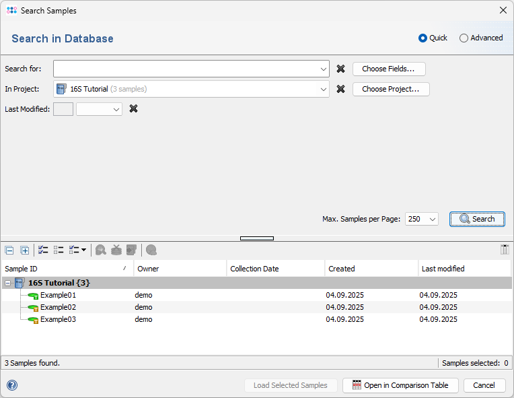
Task: Click the help question mark icon
Action: (x=12, y=385)
